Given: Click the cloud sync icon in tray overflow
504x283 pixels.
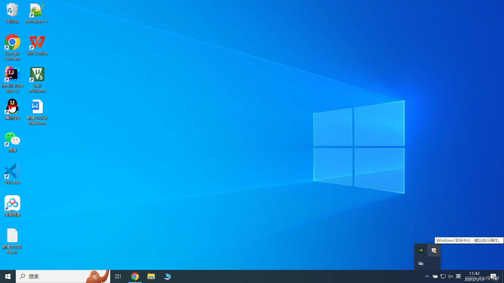Looking at the screenshot, I should coord(421,263).
